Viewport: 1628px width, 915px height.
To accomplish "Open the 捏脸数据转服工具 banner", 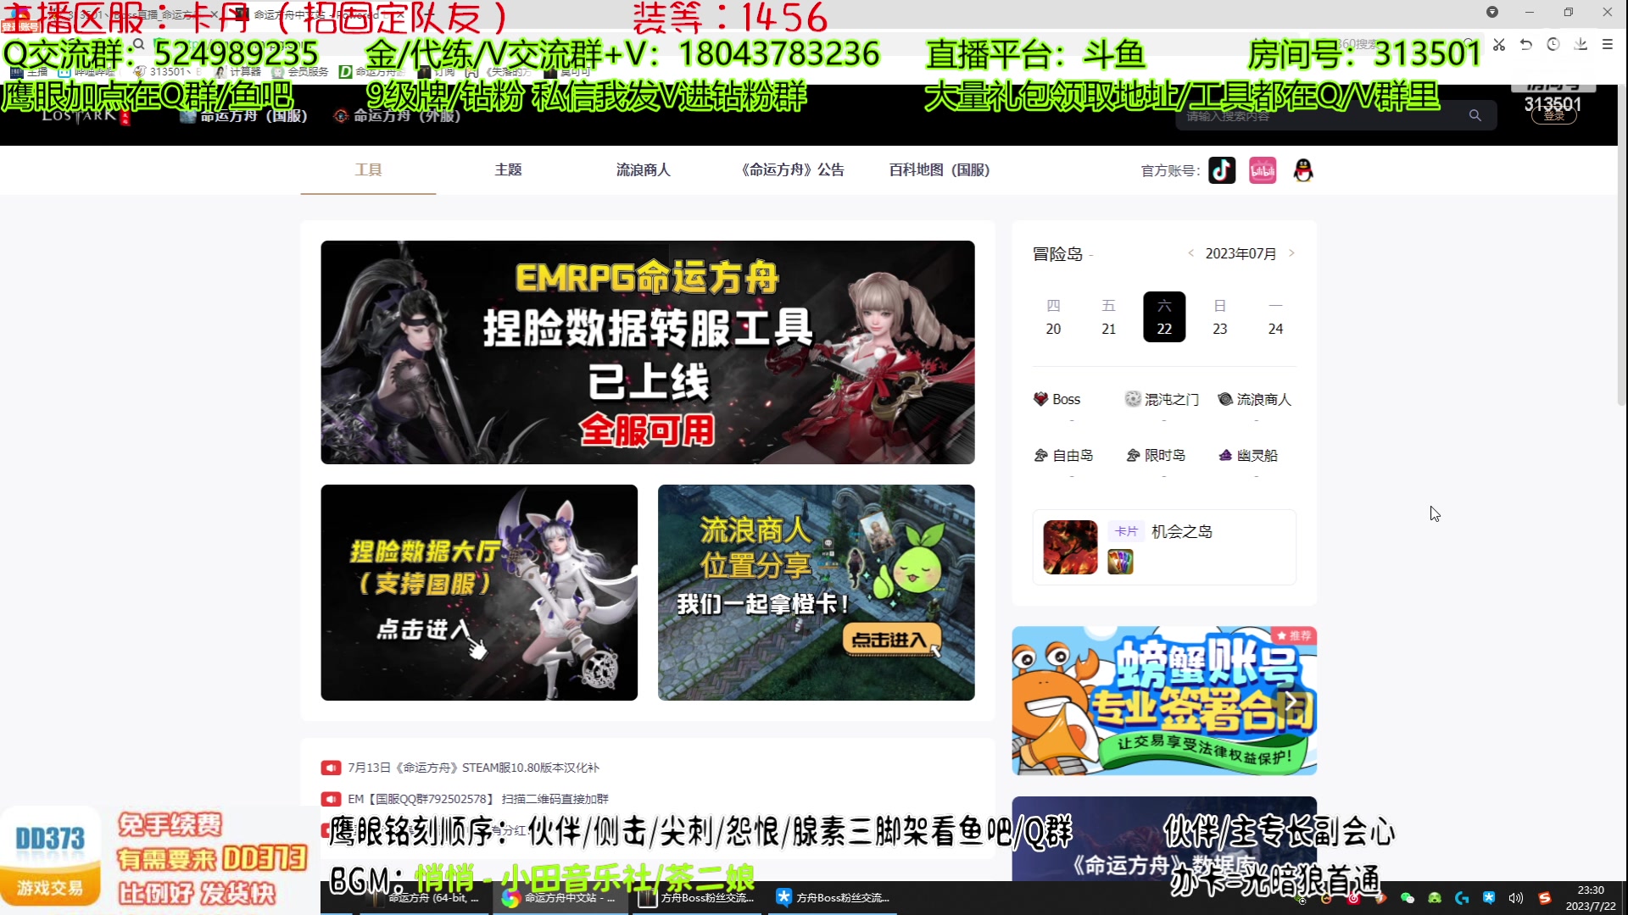I will click(647, 352).
